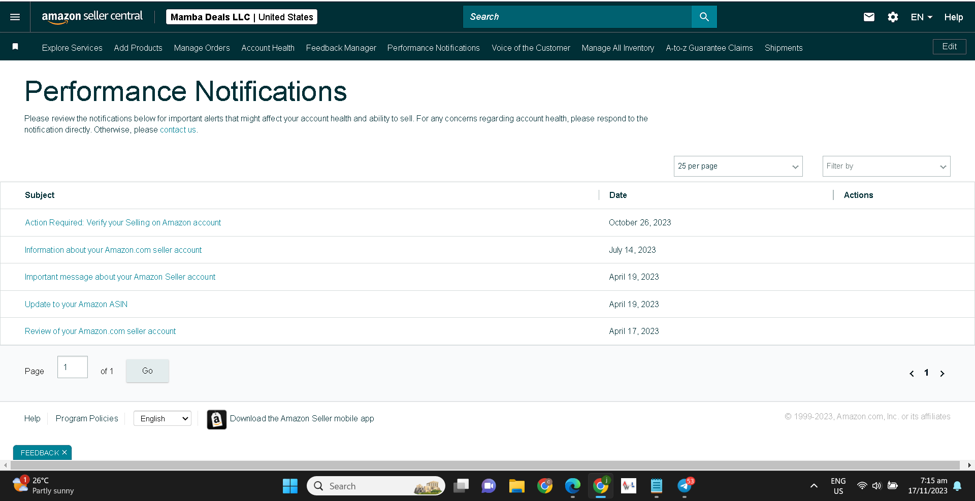This screenshot has height=501, width=975.
Task: Open Review of your Amazon.com seller account
Action: tap(100, 331)
